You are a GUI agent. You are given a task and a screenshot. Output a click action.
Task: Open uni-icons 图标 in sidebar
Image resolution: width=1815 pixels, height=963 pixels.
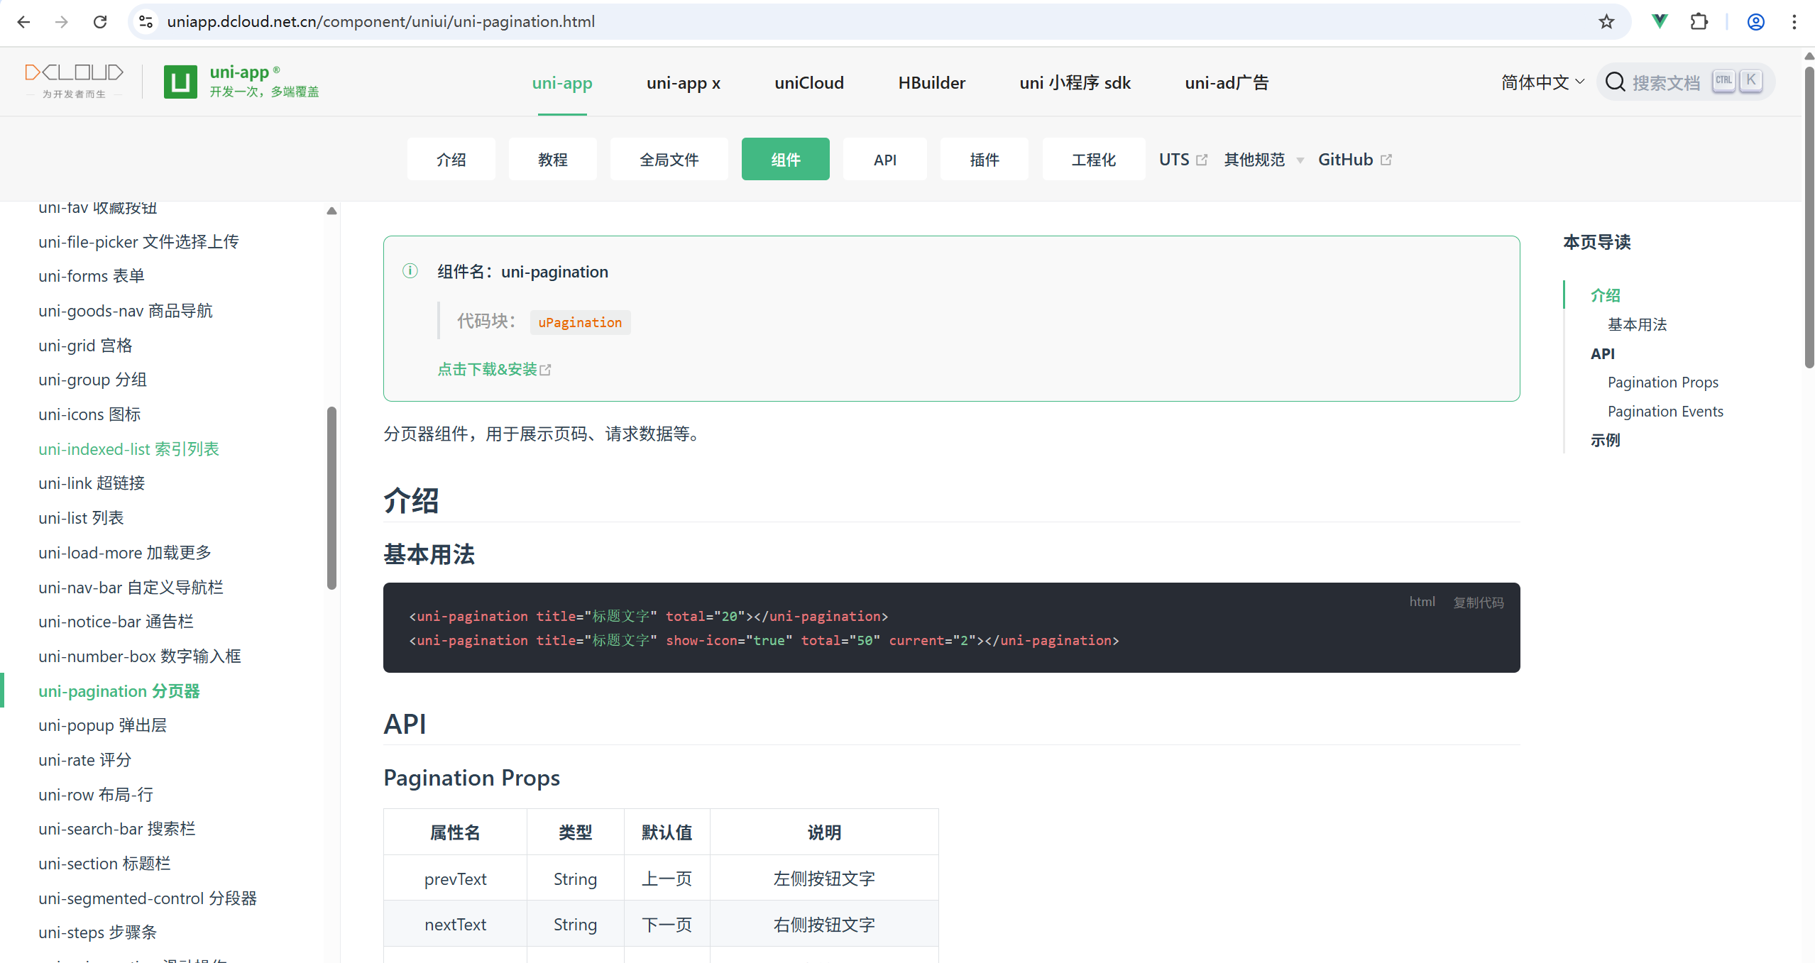tap(89, 414)
